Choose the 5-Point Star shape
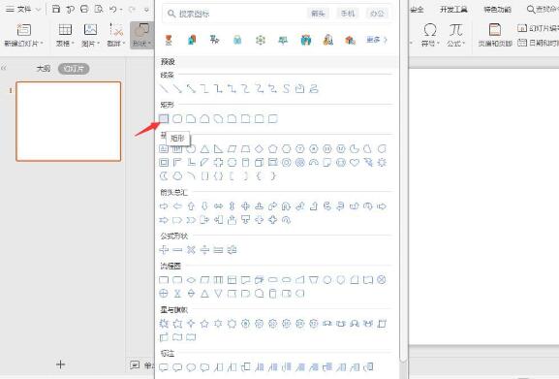 (204, 324)
